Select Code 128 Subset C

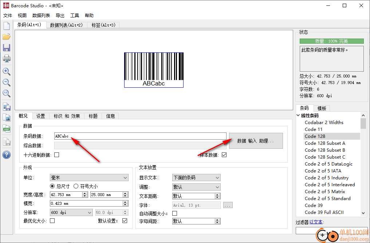325,157
